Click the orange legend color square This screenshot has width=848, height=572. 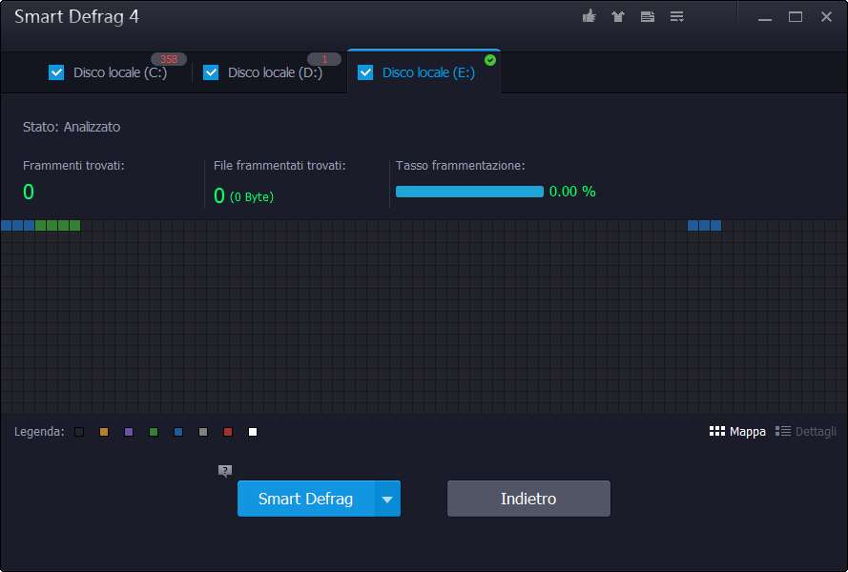coord(104,432)
